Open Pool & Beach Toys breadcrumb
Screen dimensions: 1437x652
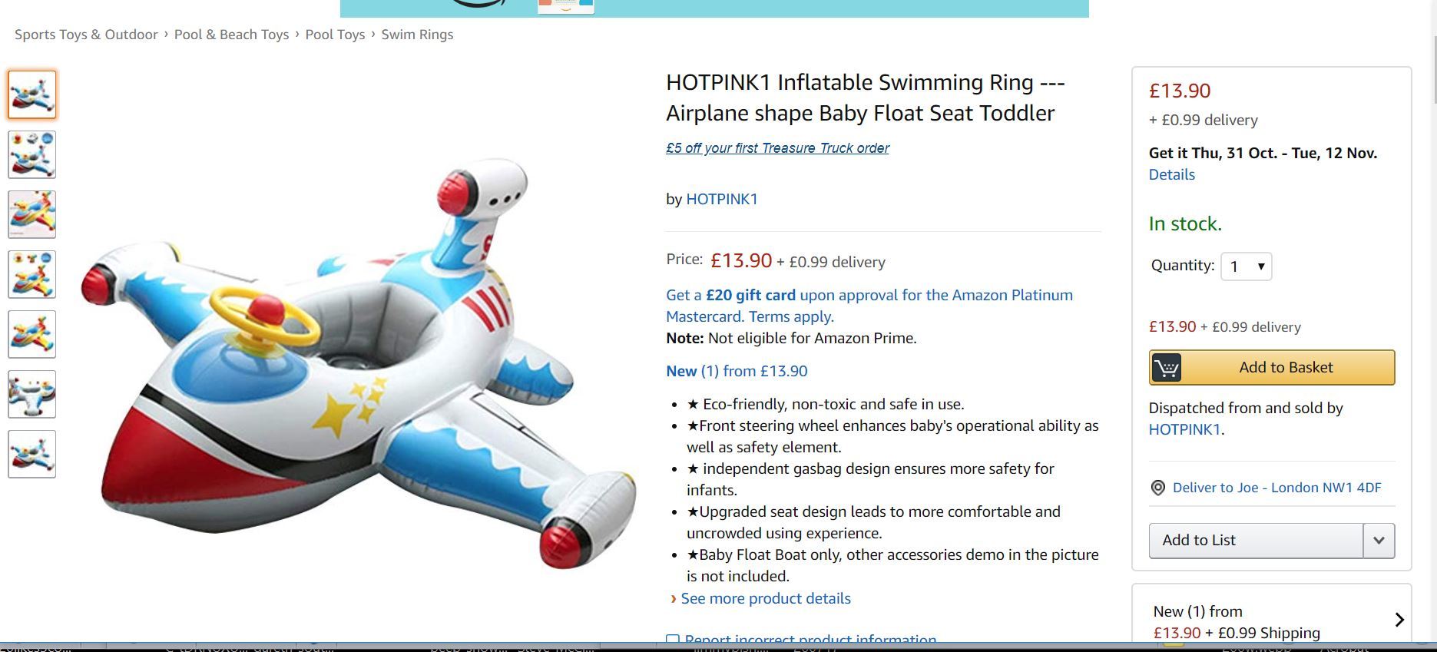[x=231, y=35]
